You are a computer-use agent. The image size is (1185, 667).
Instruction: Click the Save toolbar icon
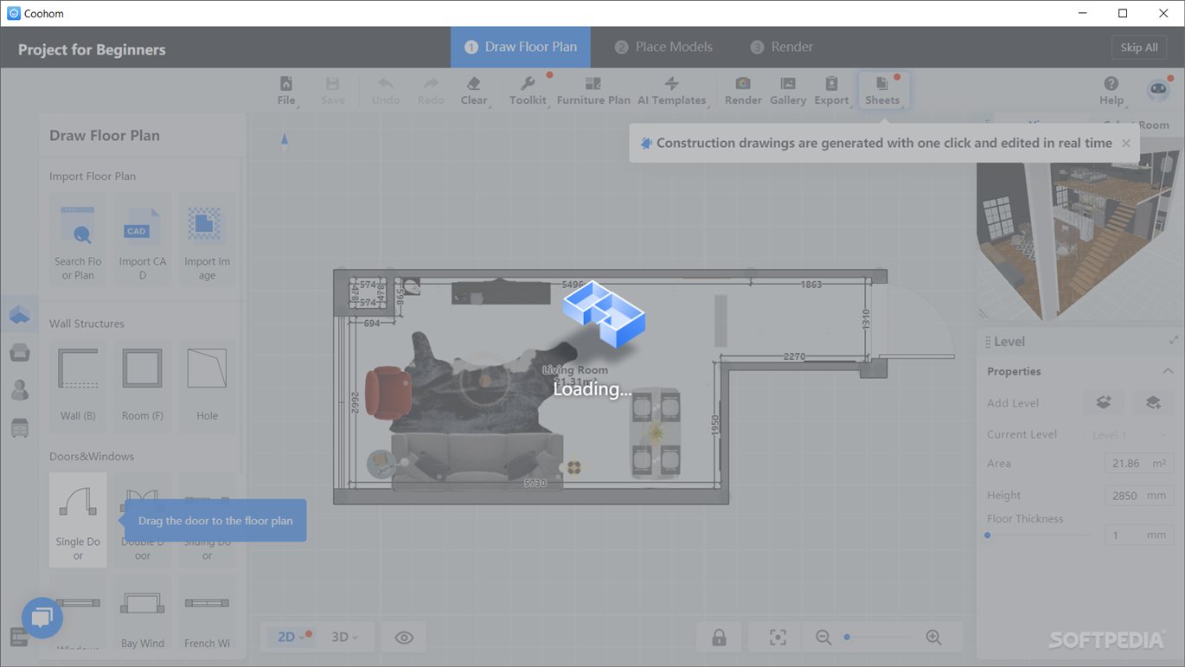(x=332, y=90)
